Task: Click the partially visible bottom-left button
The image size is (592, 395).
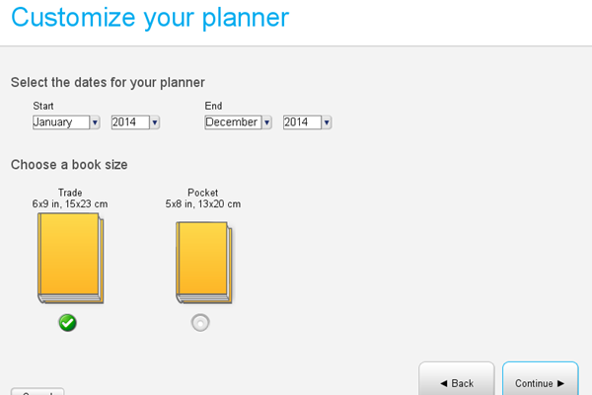Action: click(x=37, y=391)
